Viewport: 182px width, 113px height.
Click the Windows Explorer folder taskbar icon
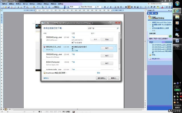(x=177, y=17)
